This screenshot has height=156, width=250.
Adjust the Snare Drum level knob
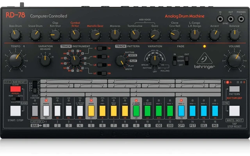[x=36, y=35]
